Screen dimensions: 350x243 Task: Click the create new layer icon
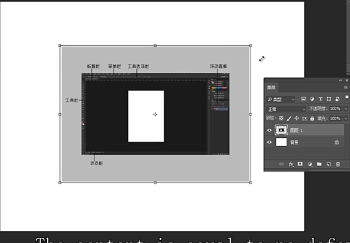tap(328, 164)
